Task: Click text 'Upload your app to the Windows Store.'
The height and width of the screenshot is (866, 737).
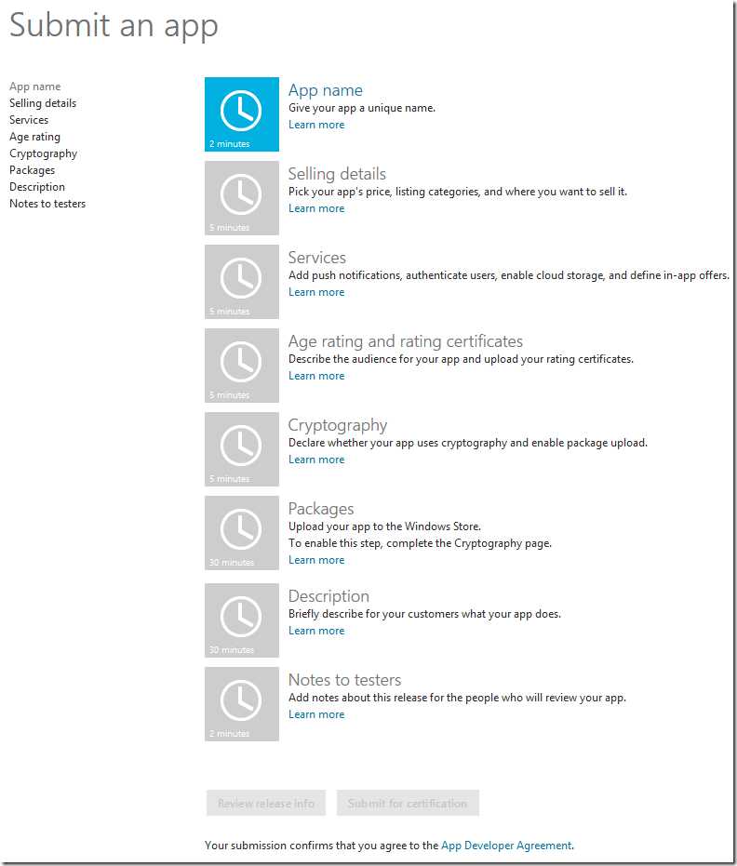Action: pyautogui.click(x=384, y=526)
